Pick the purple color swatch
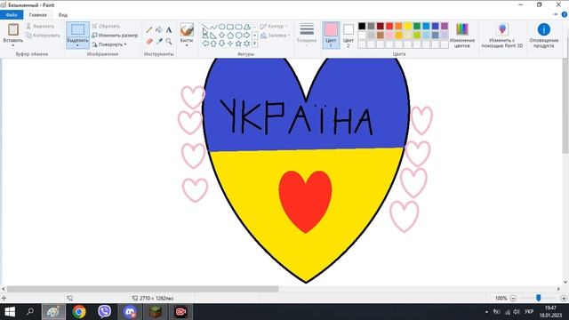This screenshot has height=320, width=569. pyautogui.click(x=445, y=26)
